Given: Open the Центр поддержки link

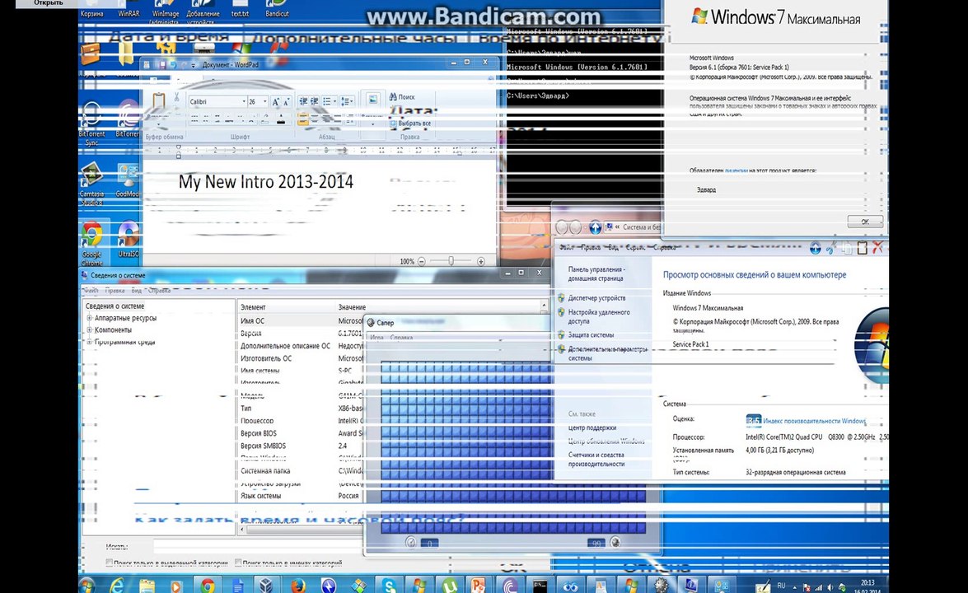Looking at the screenshot, I should 592,427.
